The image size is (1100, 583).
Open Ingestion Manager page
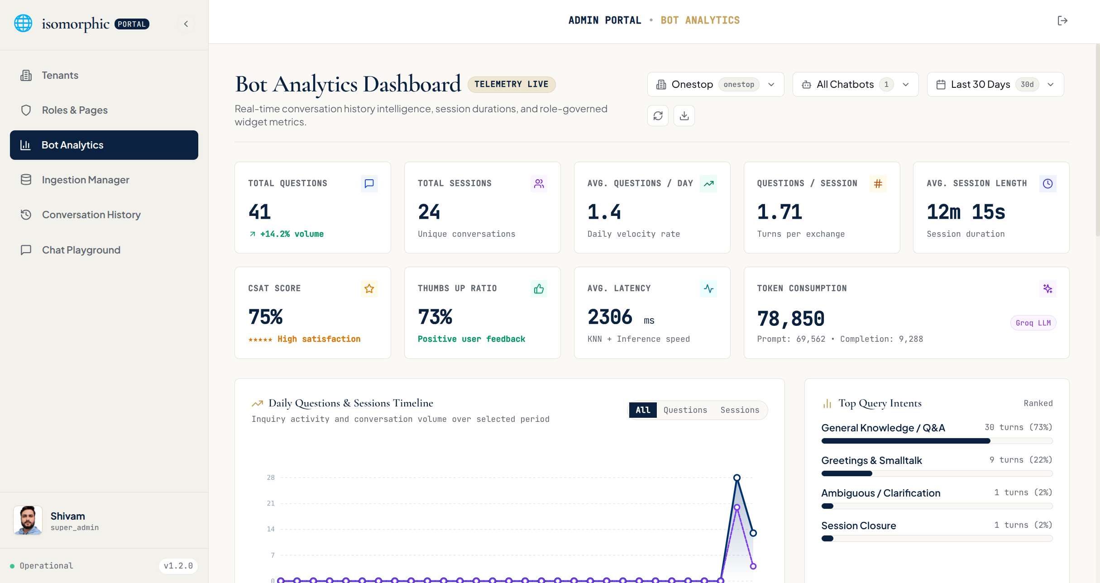[x=104, y=180]
